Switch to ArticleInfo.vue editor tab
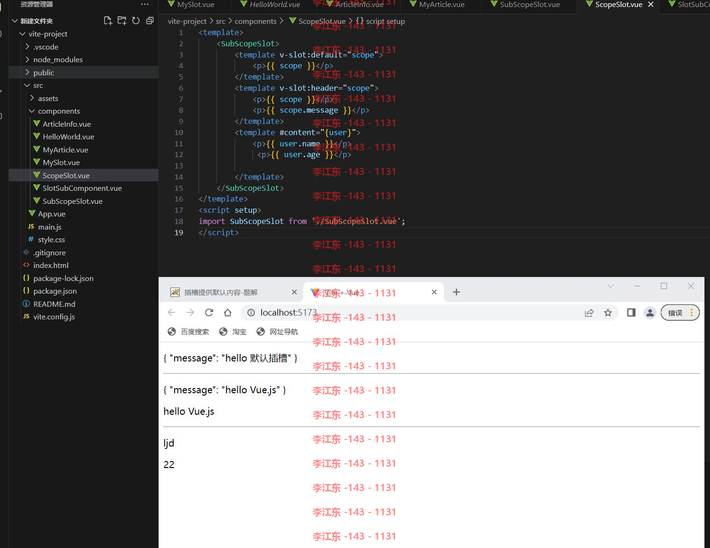This screenshot has height=548, width=710. pyautogui.click(x=359, y=5)
